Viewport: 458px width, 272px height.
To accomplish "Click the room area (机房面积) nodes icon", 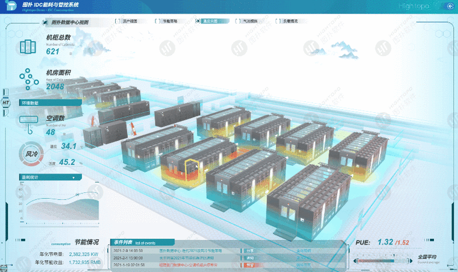I will [x=29, y=79].
